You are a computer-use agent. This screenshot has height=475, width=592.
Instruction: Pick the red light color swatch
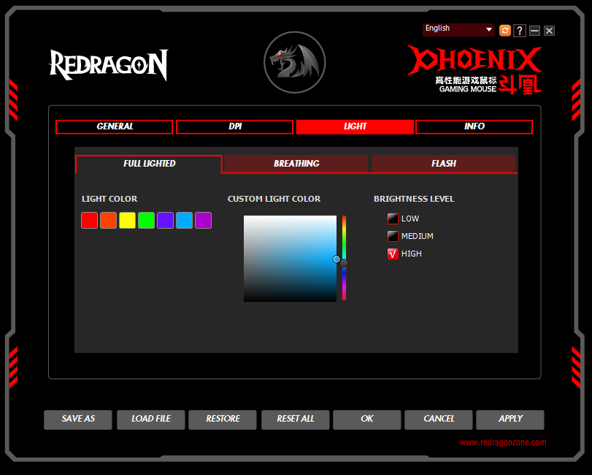pyautogui.click(x=90, y=221)
